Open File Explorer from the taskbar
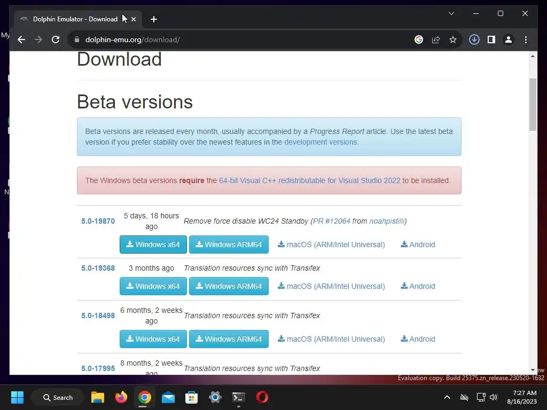The width and height of the screenshot is (547, 410). coord(98,397)
